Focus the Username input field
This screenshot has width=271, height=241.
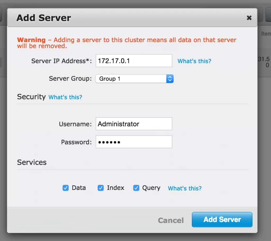134,124
